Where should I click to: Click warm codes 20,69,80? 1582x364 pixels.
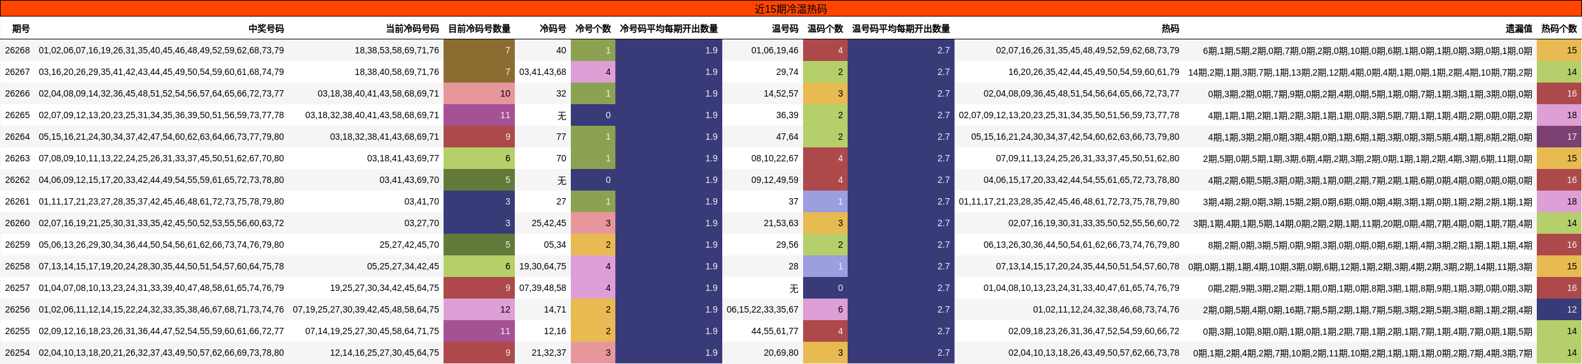[781, 353]
